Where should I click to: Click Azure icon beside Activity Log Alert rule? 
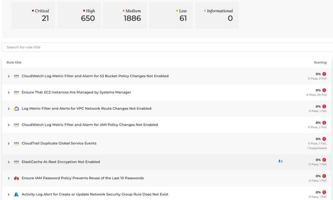click(16, 194)
